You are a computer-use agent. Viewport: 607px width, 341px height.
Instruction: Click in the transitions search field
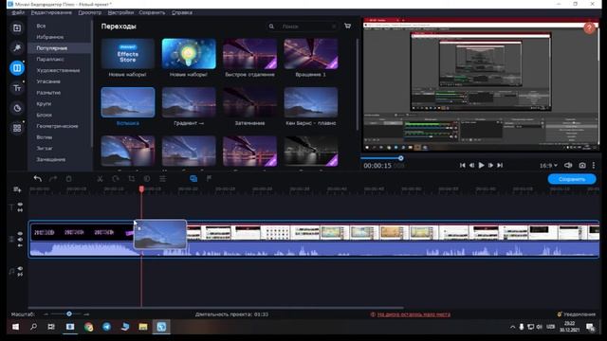click(x=305, y=27)
